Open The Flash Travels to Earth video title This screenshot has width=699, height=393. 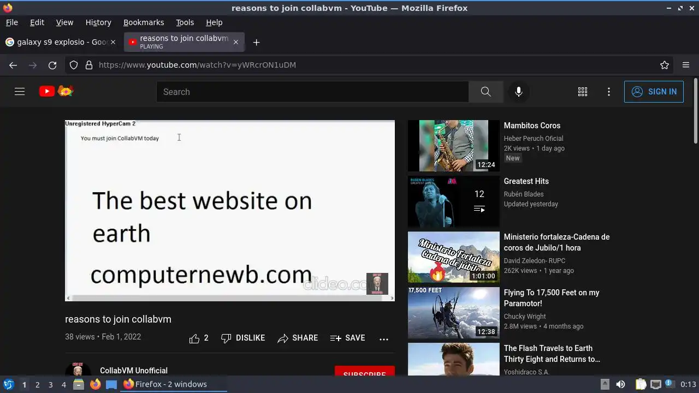click(552, 354)
